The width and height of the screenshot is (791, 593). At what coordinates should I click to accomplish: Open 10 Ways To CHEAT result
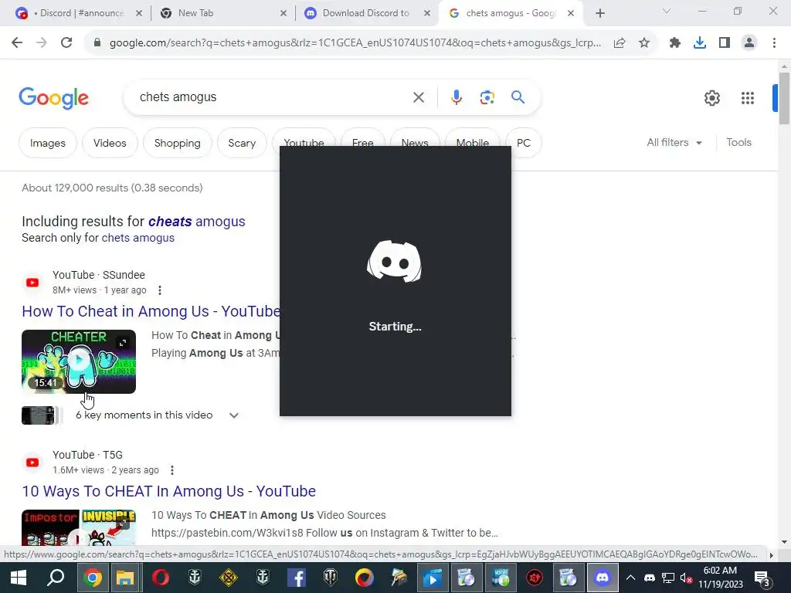pos(168,491)
